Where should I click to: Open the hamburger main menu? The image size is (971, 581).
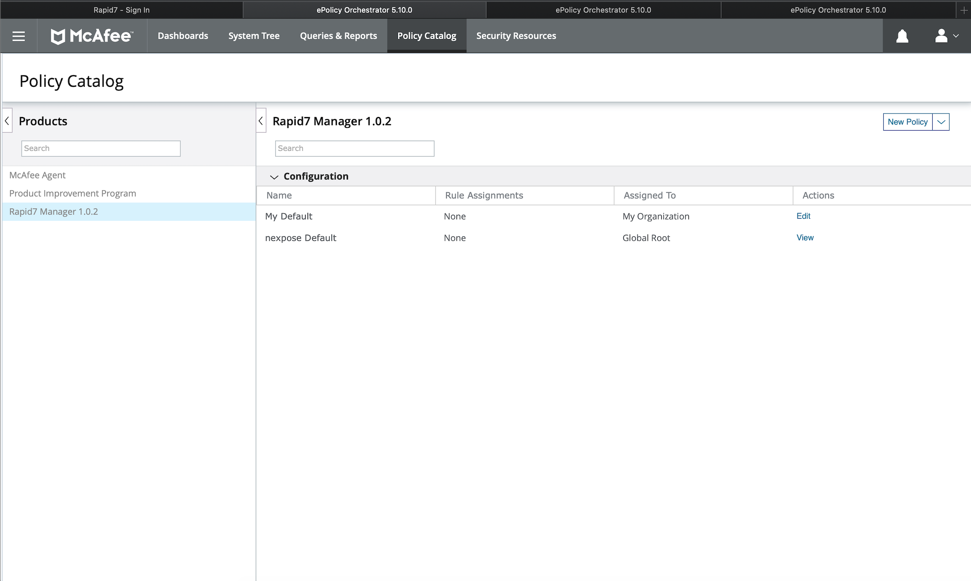coord(18,36)
